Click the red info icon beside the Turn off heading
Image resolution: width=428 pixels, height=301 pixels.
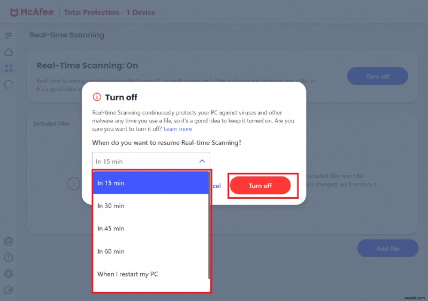[x=97, y=97]
